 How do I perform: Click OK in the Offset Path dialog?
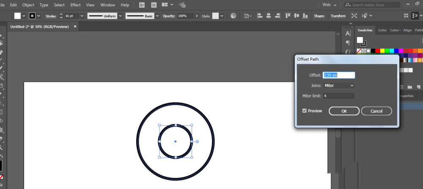coord(344,111)
